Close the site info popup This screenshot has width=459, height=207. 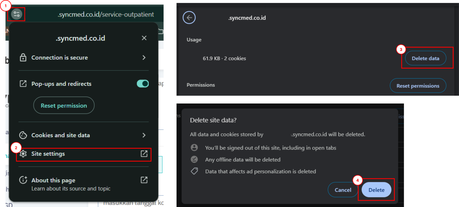144,38
